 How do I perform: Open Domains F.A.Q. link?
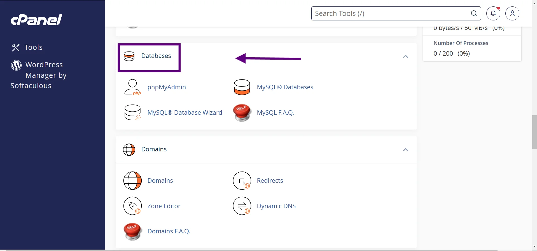[x=169, y=231]
